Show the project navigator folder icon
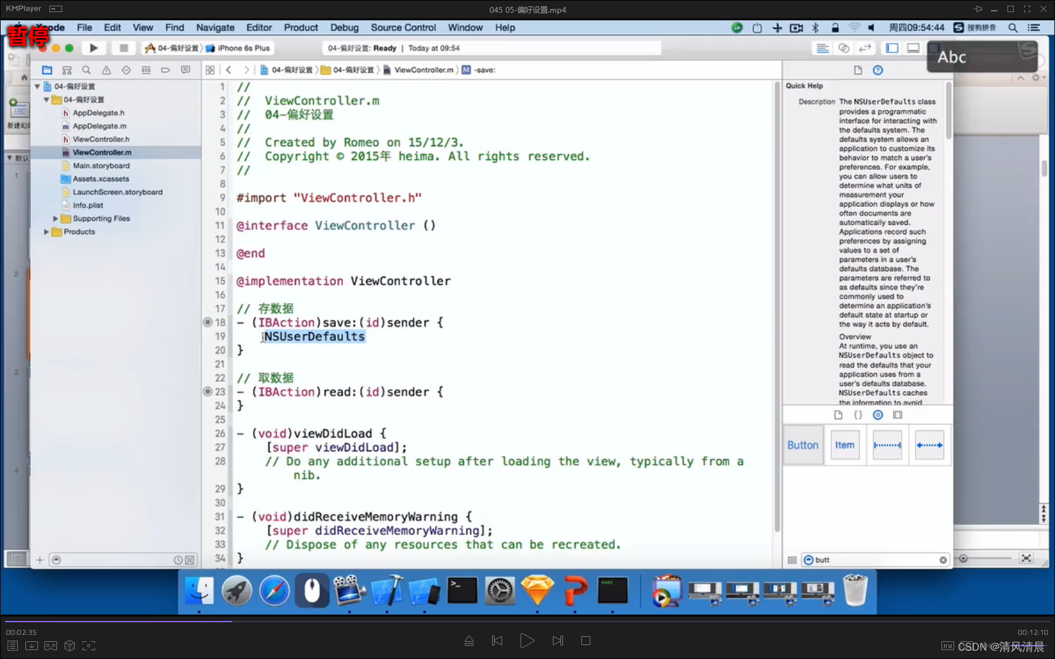Screen dimensions: 1055x659 47,70
